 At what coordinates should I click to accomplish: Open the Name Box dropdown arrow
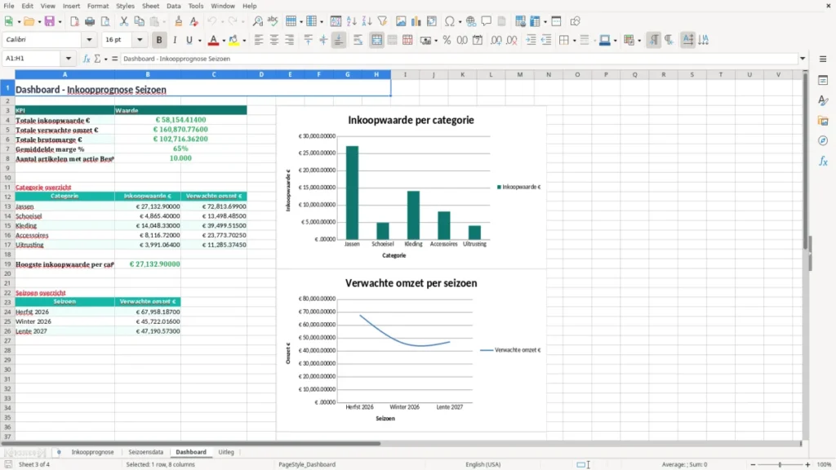pos(69,59)
